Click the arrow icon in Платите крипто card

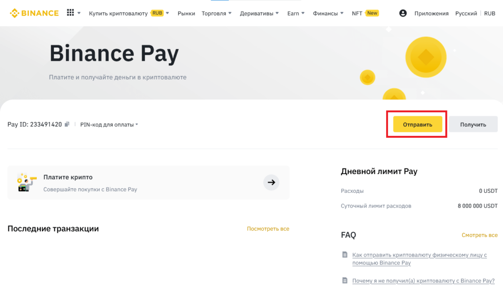click(271, 182)
